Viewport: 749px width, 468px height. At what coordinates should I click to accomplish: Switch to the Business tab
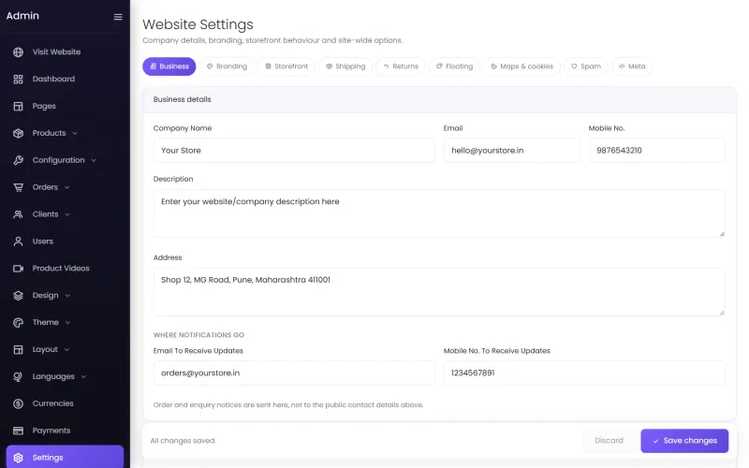[169, 66]
